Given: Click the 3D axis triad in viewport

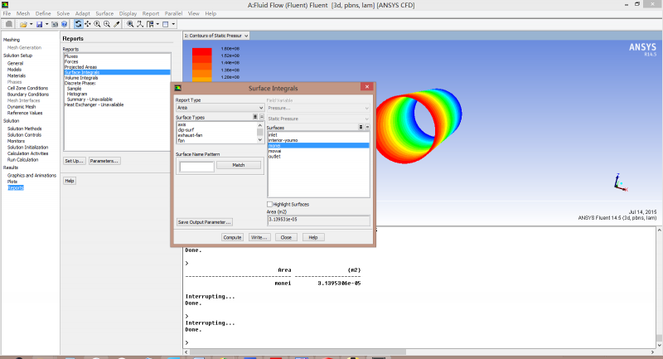Looking at the screenshot, I should click(620, 182).
